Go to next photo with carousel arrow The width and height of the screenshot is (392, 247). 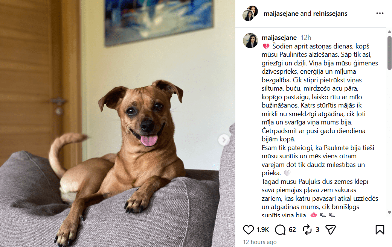[x=224, y=140]
